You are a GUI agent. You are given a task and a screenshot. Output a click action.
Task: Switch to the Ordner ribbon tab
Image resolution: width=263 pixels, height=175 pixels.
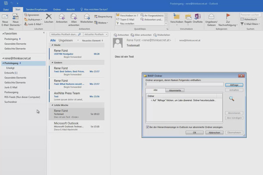(x=57, y=10)
